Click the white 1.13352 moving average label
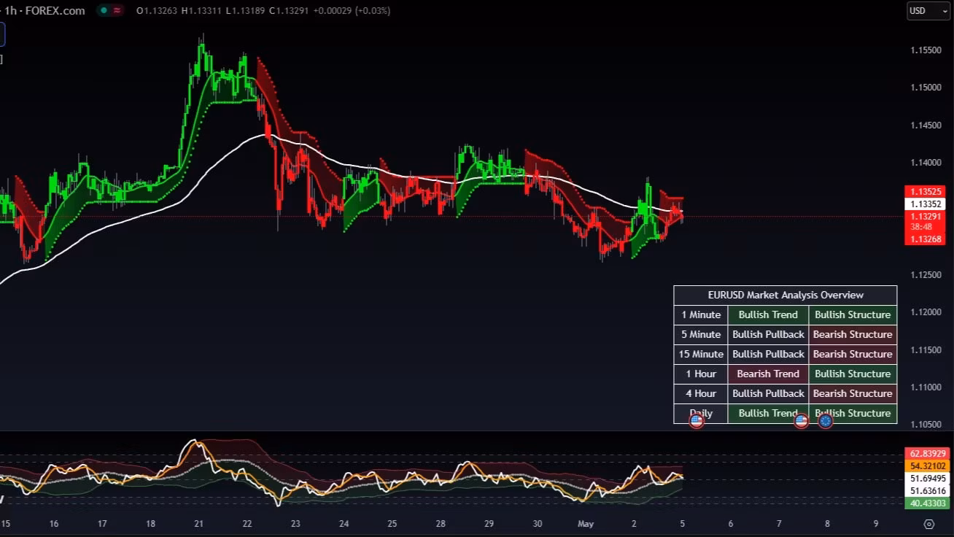The width and height of the screenshot is (954, 537). (925, 204)
